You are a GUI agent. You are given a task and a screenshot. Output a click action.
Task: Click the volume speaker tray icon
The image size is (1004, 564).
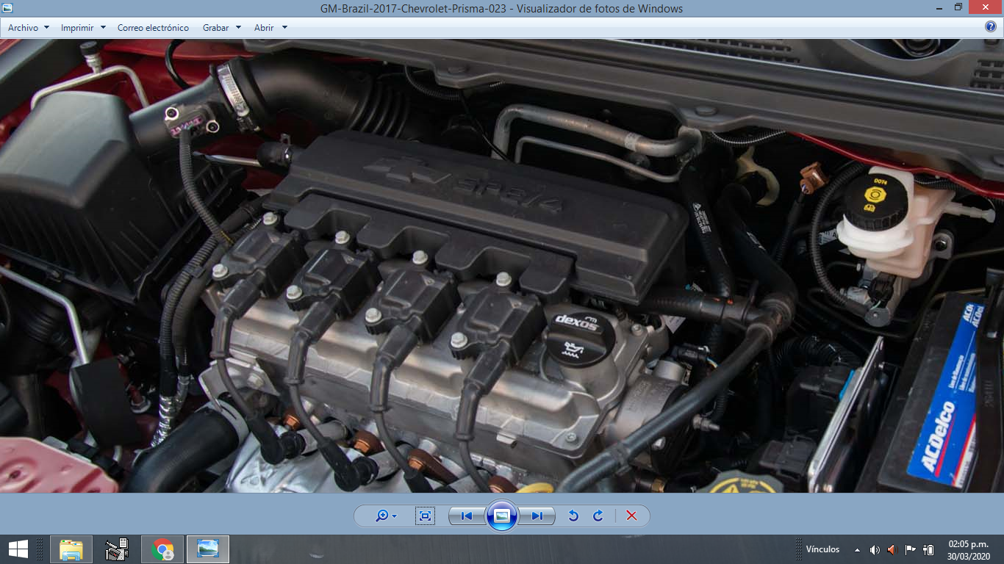[875, 549]
